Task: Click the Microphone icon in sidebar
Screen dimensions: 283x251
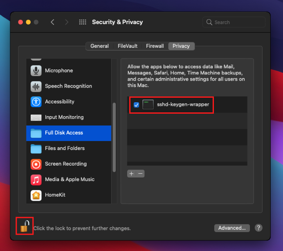Action: coord(36,71)
